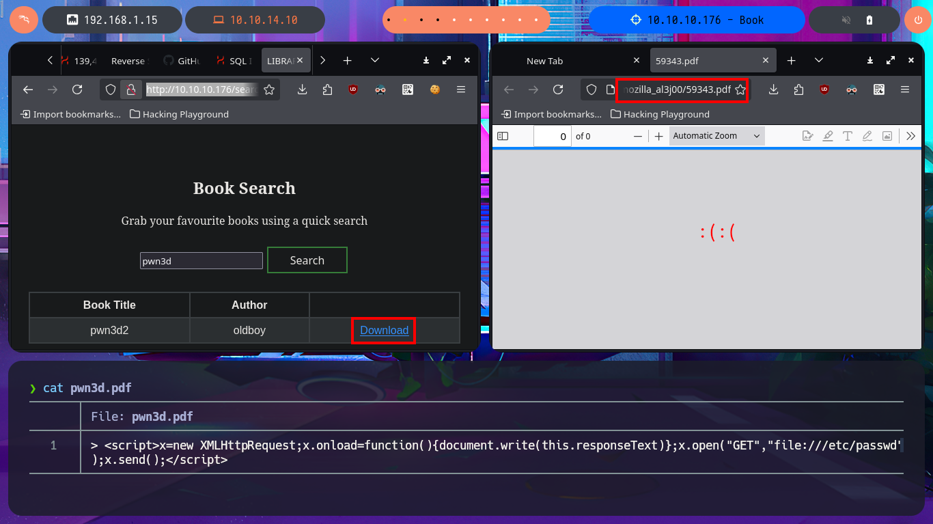The width and height of the screenshot is (933, 524).
Task: Select the pwn3d2 title cell
Action: tap(109, 331)
